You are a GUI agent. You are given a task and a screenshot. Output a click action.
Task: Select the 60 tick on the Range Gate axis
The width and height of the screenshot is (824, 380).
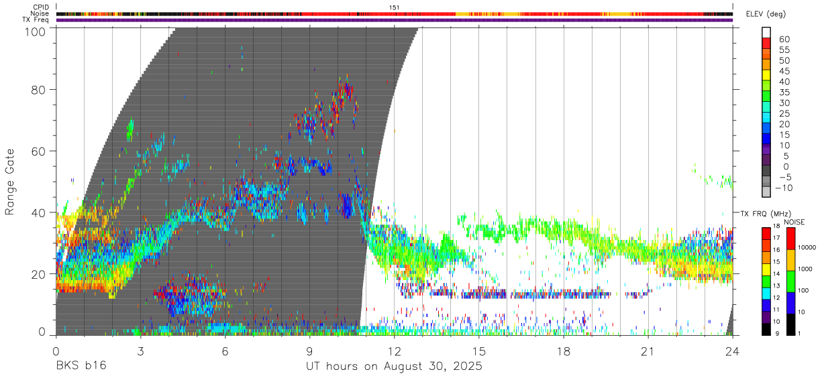(40, 151)
